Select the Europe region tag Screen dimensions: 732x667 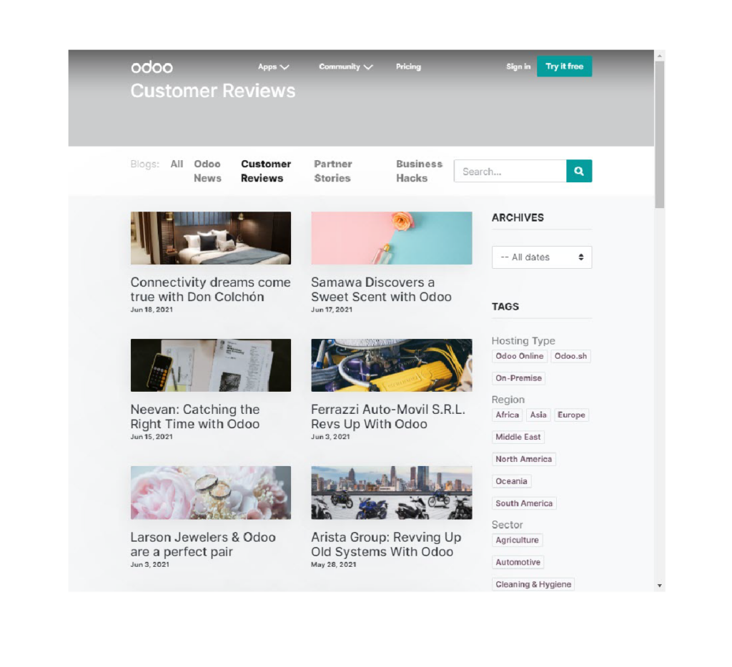click(x=571, y=415)
